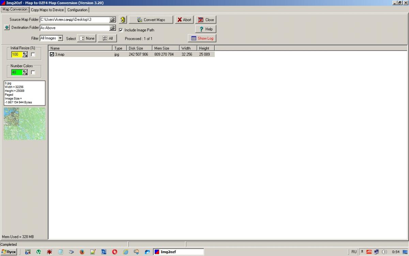Uncheck the 3.map file checkbox
Image resolution: width=409 pixels, height=256 pixels.
(52, 54)
